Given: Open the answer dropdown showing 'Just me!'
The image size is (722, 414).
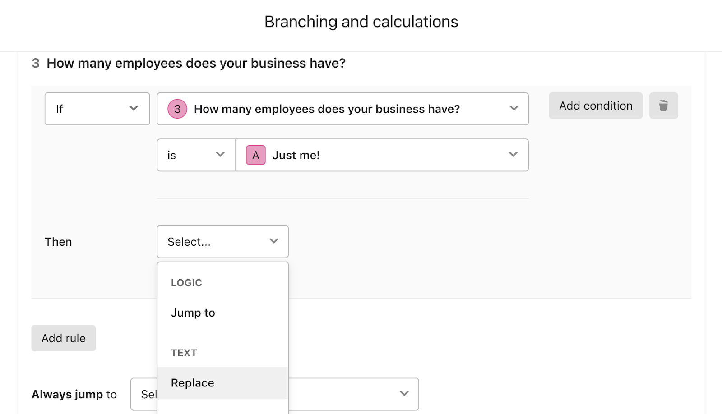Looking at the screenshot, I should point(383,155).
